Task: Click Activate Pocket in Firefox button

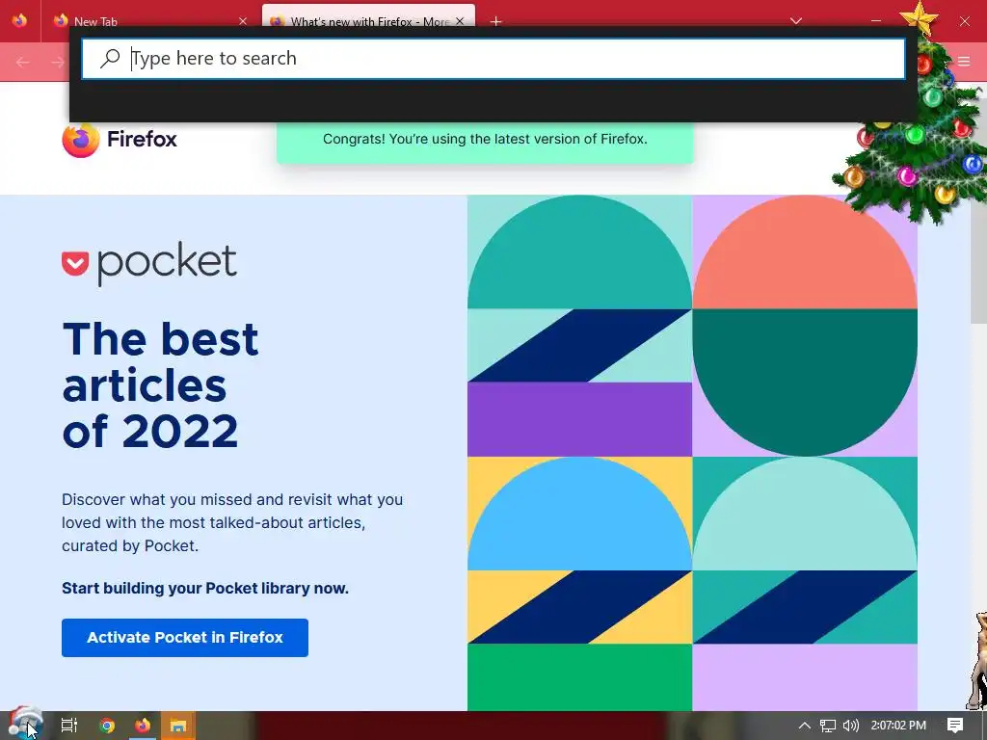Action: (x=185, y=638)
